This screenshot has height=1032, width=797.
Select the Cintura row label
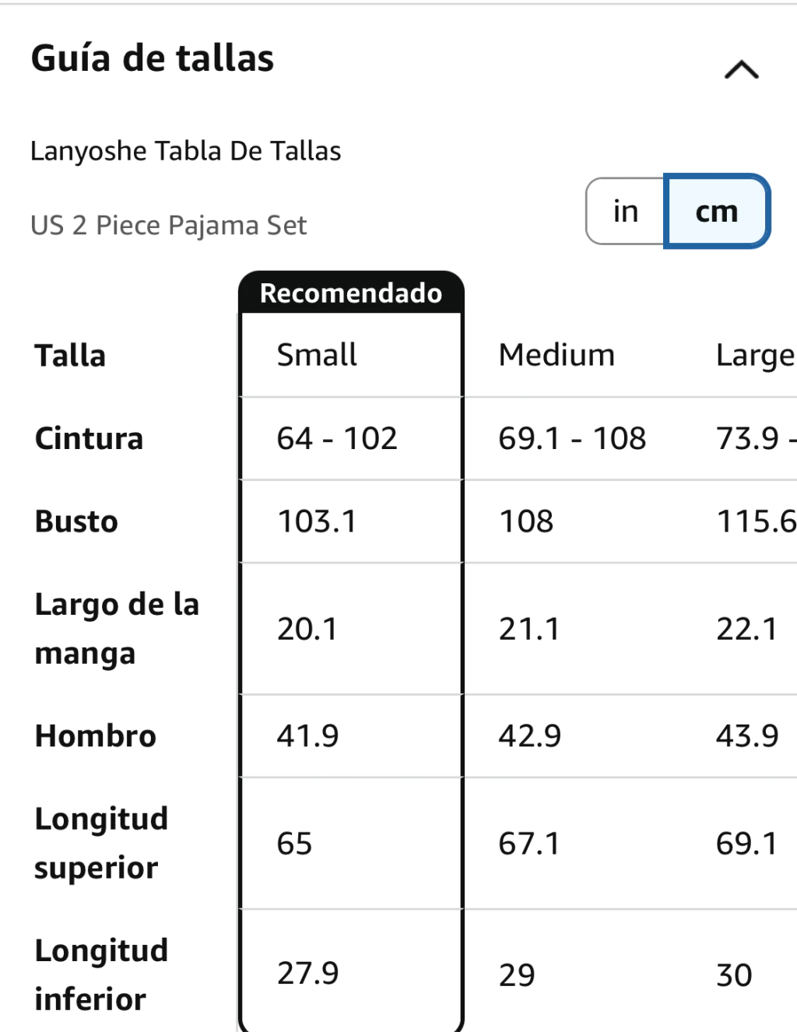pyautogui.click(x=89, y=439)
